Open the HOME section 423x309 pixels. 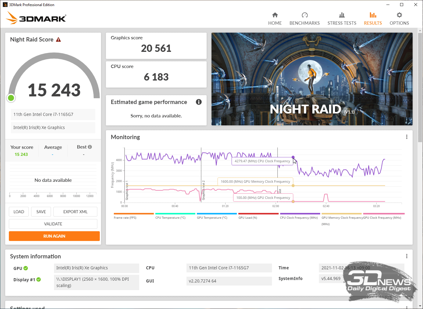click(275, 19)
